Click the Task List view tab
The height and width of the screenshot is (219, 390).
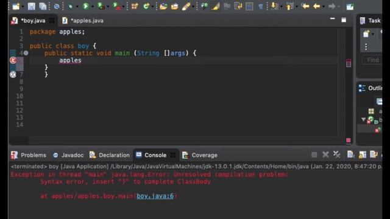tap(370, 21)
